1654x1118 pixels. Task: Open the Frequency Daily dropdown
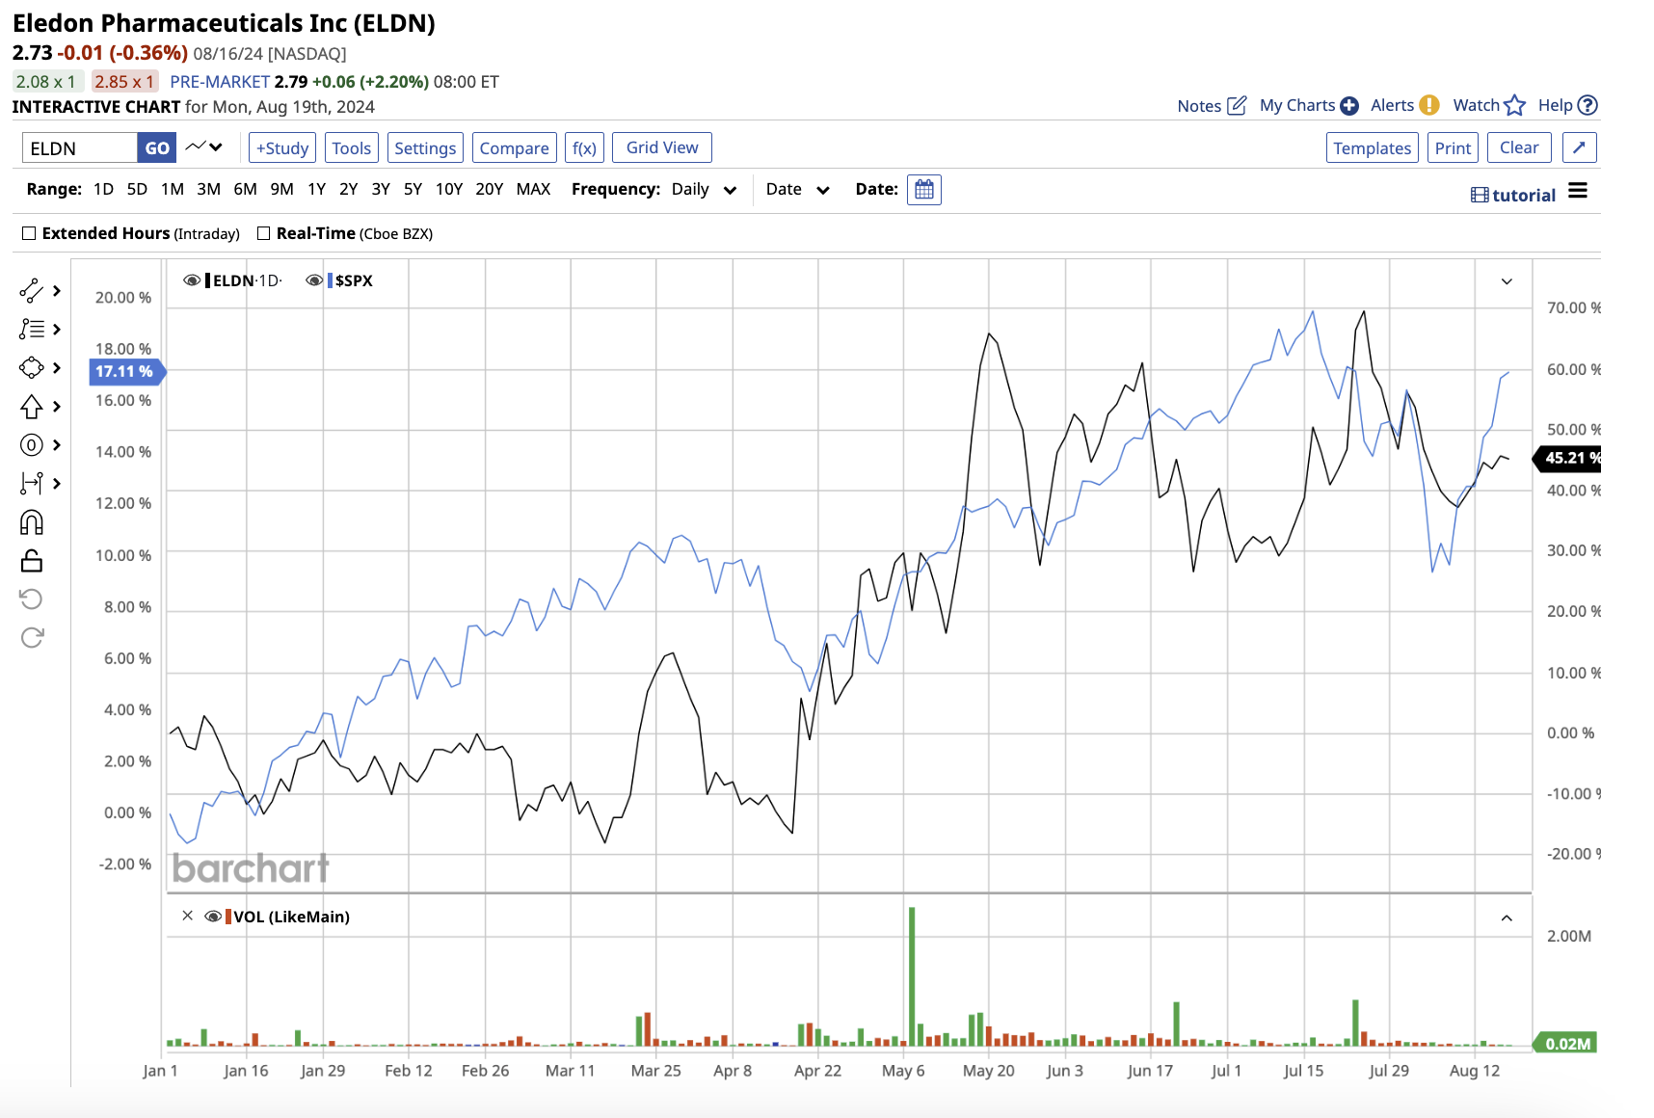click(704, 190)
